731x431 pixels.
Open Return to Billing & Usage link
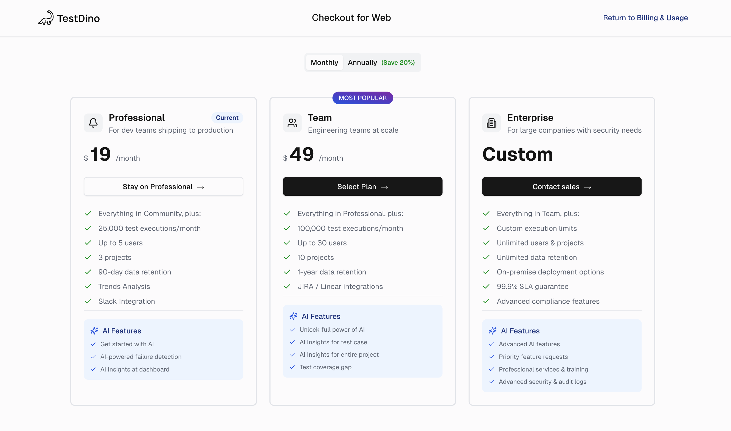(645, 18)
